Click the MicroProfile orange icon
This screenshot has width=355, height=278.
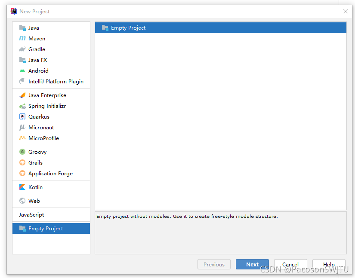pos(22,138)
